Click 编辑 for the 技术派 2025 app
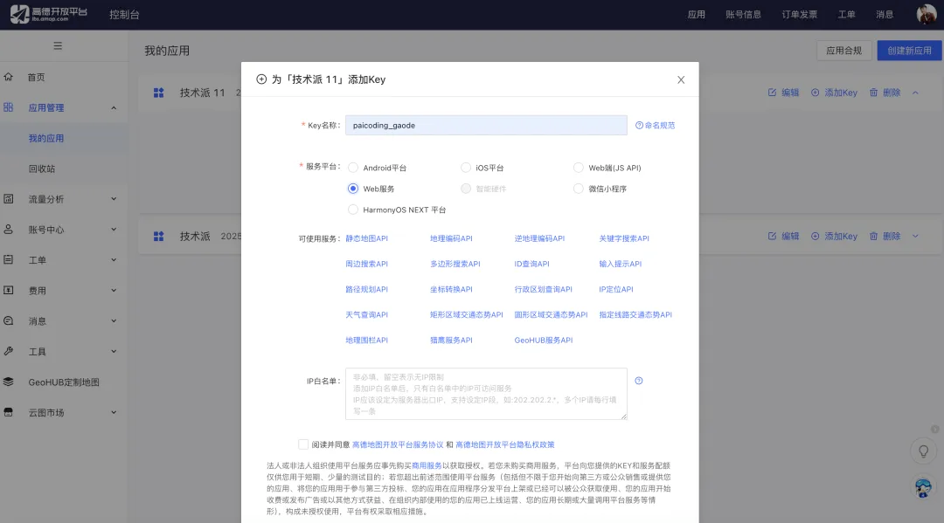Screen dimensions: 944x523 [x=784, y=237]
